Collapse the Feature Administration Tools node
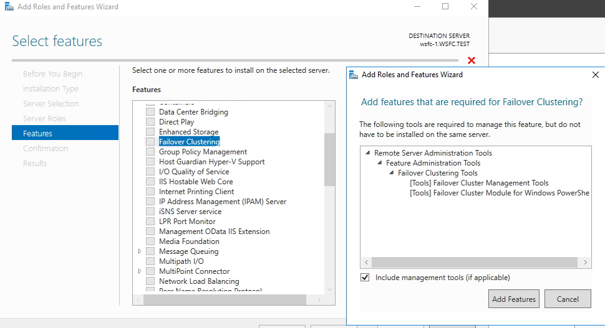 [380, 163]
